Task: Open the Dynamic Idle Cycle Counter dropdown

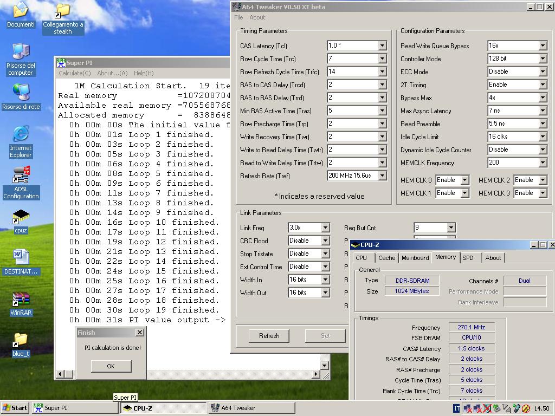Action: pyautogui.click(x=543, y=150)
